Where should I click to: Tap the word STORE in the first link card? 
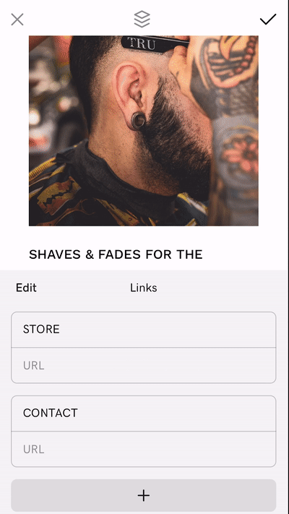click(41, 329)
